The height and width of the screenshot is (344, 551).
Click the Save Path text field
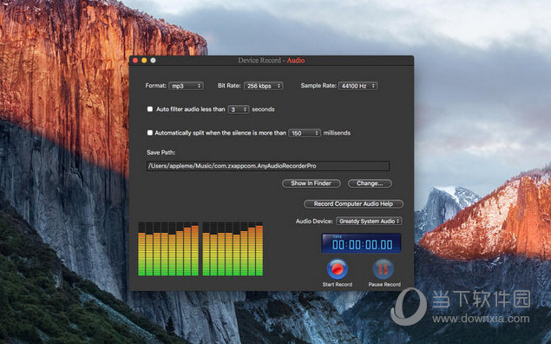[268, 166]
